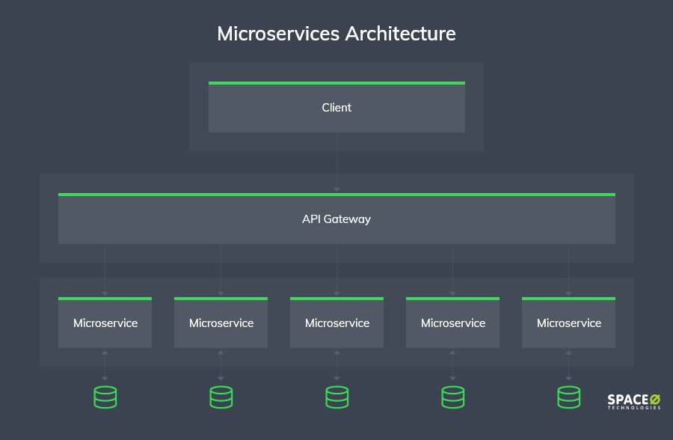Click the fourth database cylinder icon
Viewport: 673px width, 440px height.
[x=453, y=397]
